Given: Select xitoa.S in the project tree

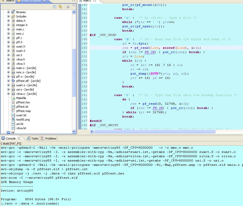Looking at the screenshot, I should (21, 64).
